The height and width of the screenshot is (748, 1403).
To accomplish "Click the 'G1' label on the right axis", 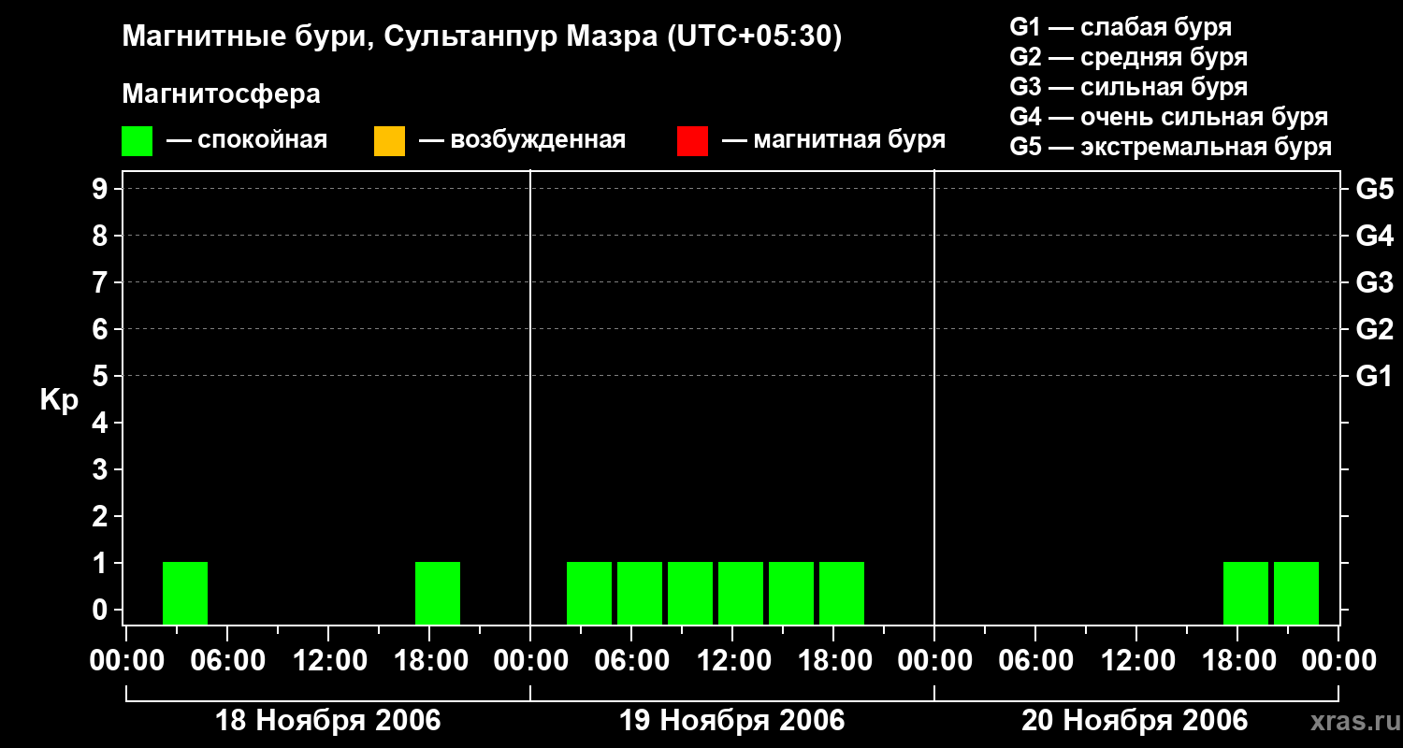I will tap(1374, 376).
